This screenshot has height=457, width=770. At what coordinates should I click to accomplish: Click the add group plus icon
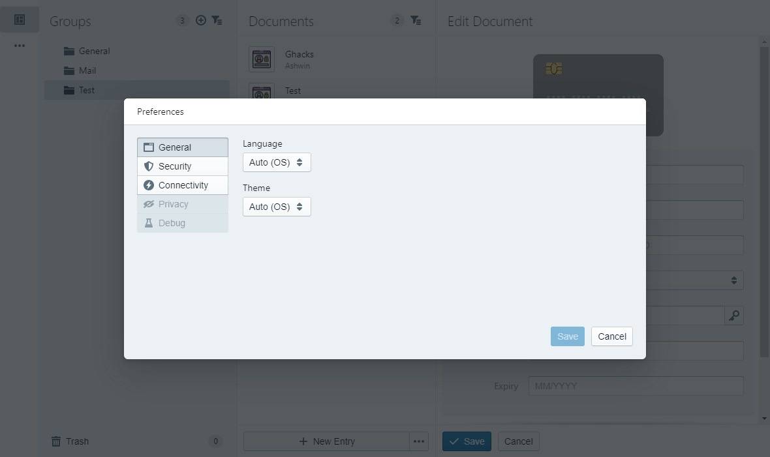(x=200, y=20)
